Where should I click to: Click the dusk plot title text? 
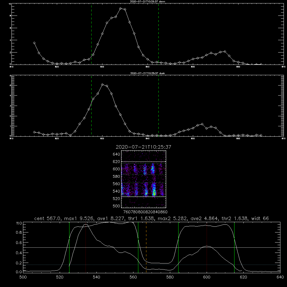click(x=148, y=73)
